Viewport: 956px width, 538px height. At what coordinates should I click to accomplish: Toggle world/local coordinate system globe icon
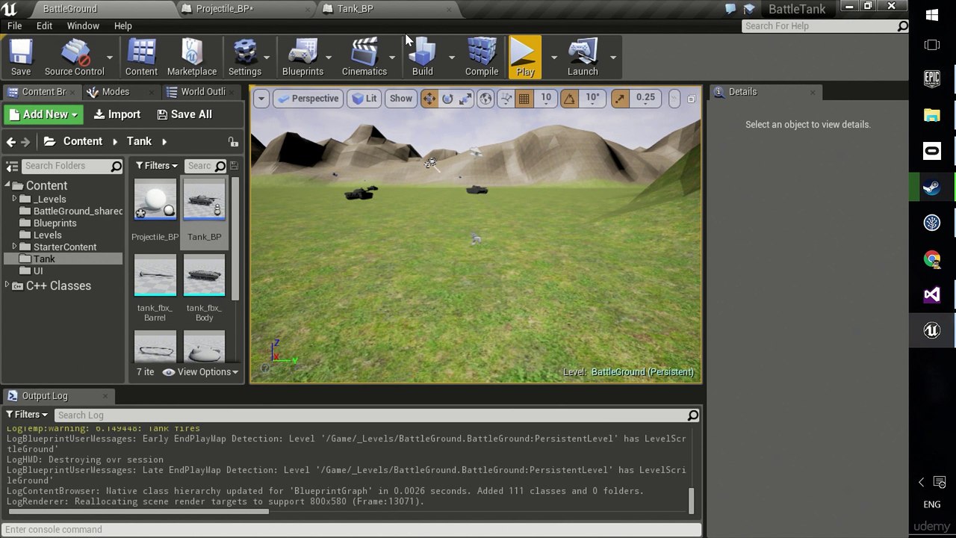click(x=485, y=99)
